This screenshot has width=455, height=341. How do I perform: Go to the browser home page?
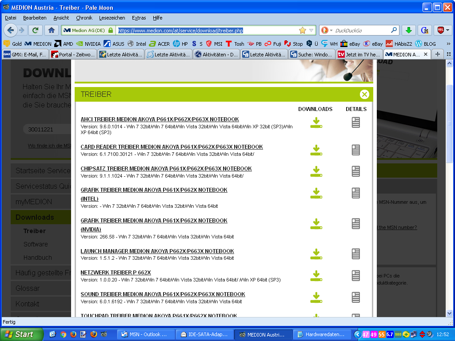(52, 30)
